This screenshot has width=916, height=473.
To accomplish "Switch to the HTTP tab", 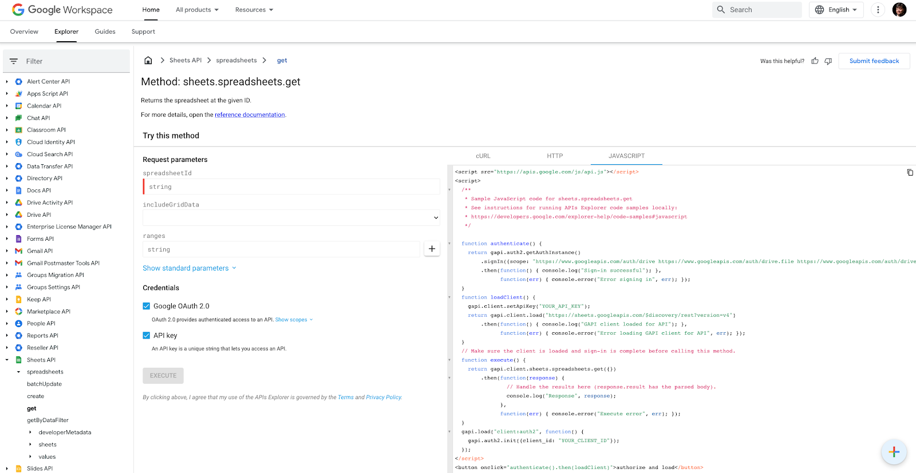I will tap(555, 156).
